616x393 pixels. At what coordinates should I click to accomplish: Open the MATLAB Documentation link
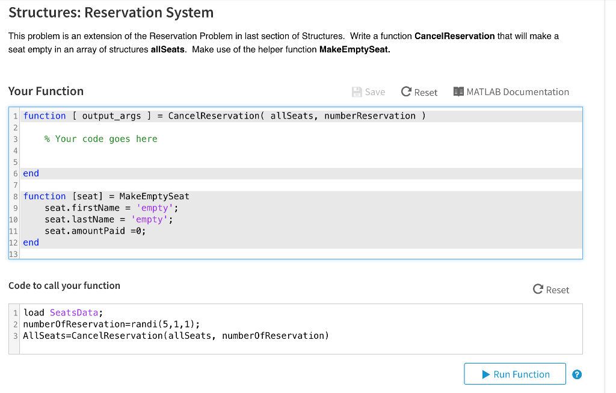tap(511, 92)
